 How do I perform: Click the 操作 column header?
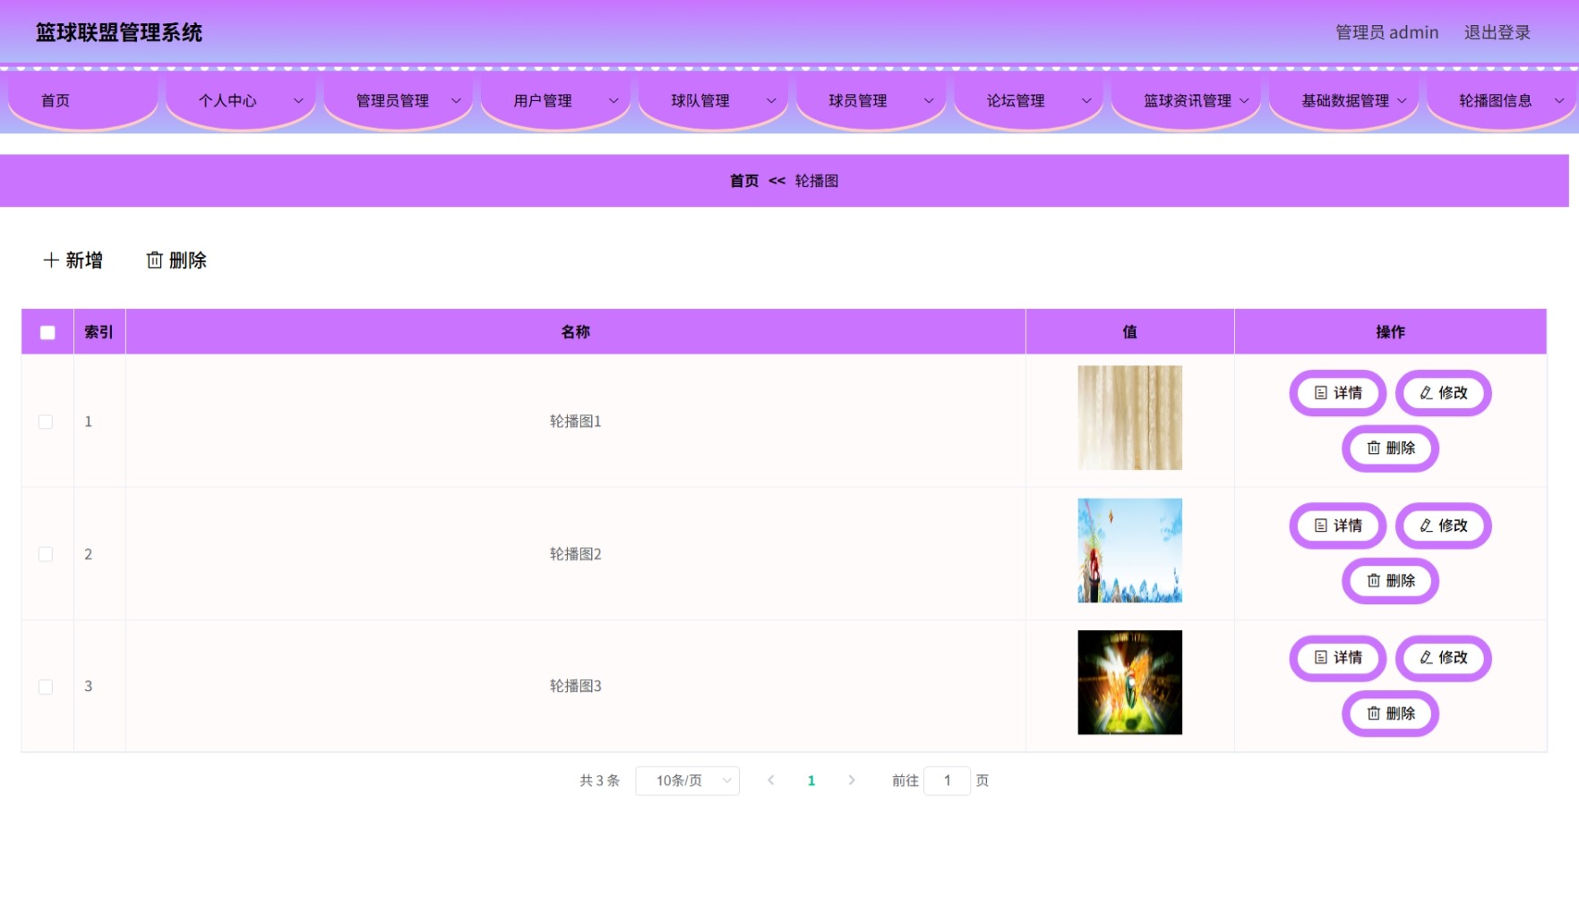tap(1391, 332)
